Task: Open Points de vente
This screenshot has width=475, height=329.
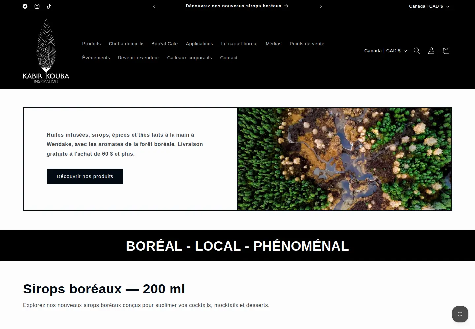Action: (x=307, y=44)
